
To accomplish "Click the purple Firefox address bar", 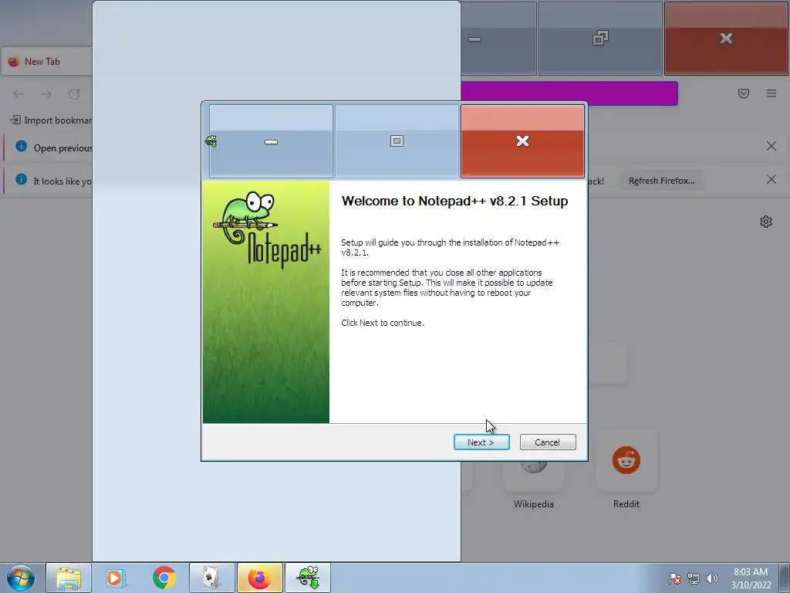I will [569, 93].
